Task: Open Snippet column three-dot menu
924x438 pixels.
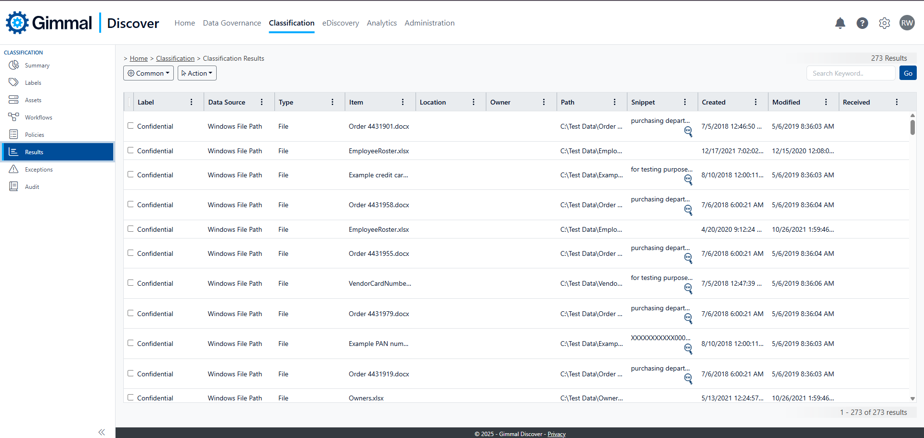Action: click(x=685, y=102)
